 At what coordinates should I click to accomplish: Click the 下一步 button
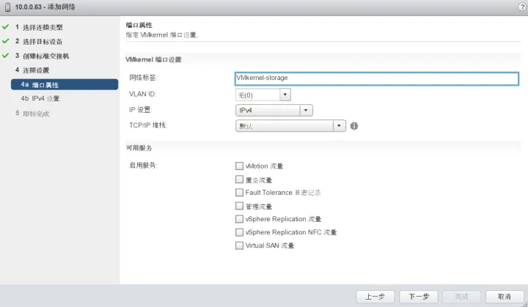click(x=419, y=297)
